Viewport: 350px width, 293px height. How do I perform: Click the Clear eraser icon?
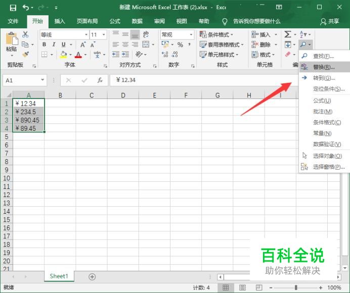tap(288, 55)
